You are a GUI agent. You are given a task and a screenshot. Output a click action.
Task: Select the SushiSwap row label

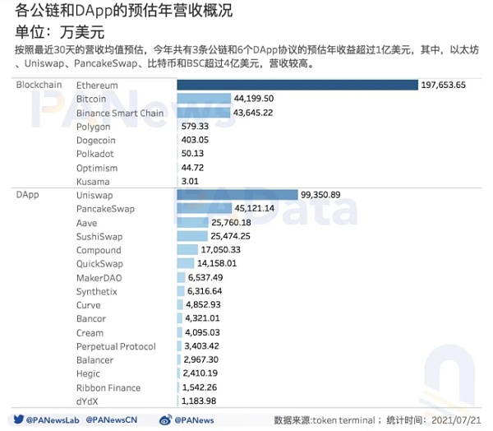(99, 237)
